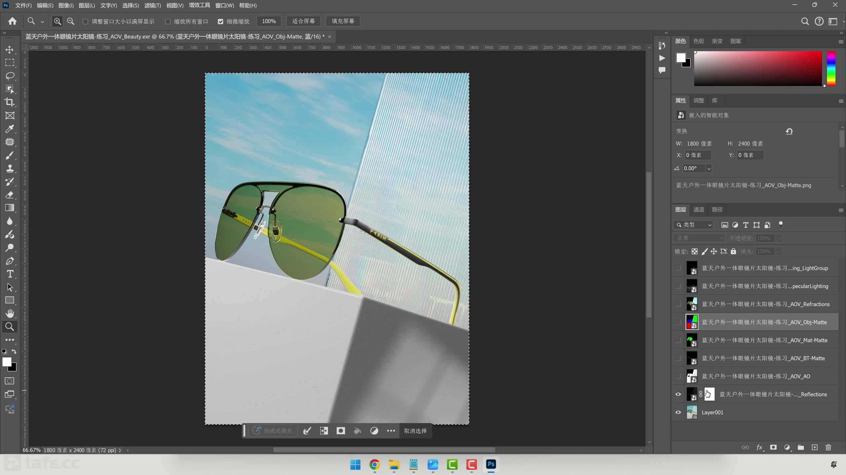Click the 100% zoom button
Screen dimensions: 846x475
(x=269, y=21)
